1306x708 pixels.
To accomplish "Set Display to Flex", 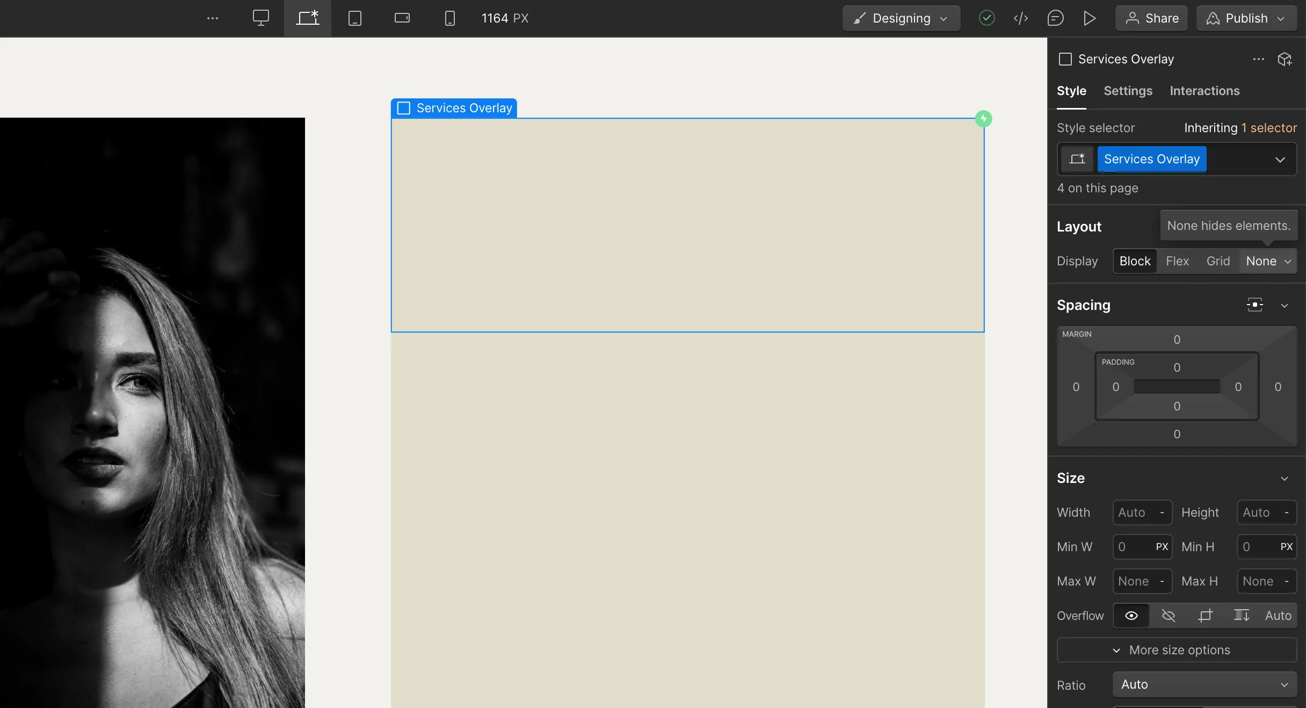I will point(1178,261).
